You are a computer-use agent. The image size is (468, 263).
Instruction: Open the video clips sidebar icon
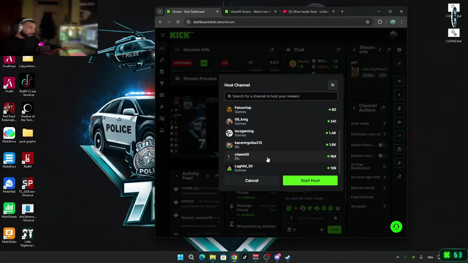pyautogui.click(x=162, y=95)
